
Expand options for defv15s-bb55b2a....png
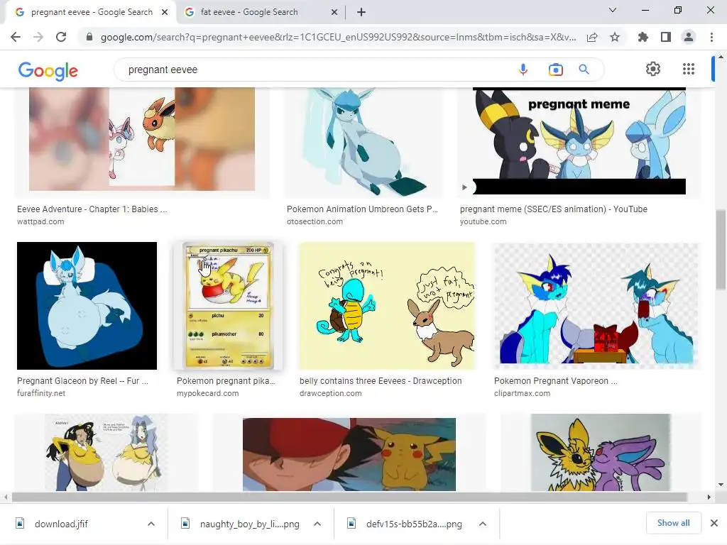[483, 524]
